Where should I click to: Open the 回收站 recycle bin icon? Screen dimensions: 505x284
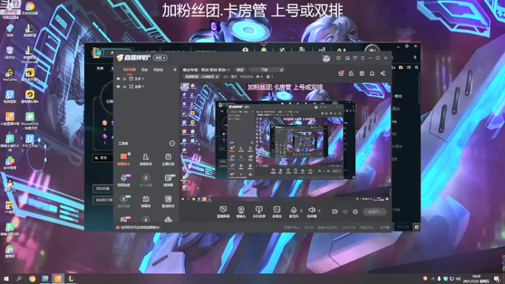(x=9, y=53)
